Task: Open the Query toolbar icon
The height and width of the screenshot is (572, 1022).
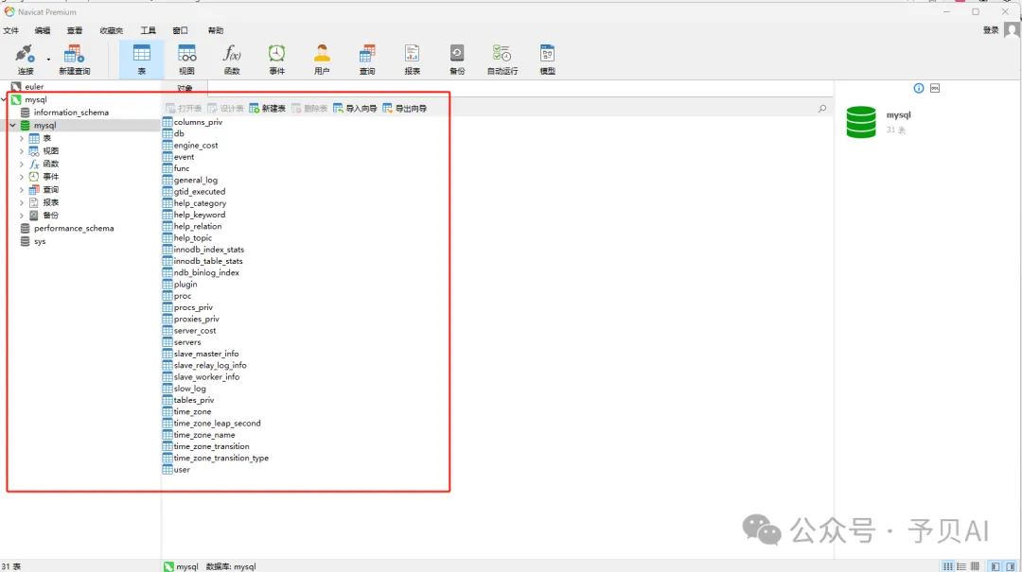Action: (x=367, y=60)
